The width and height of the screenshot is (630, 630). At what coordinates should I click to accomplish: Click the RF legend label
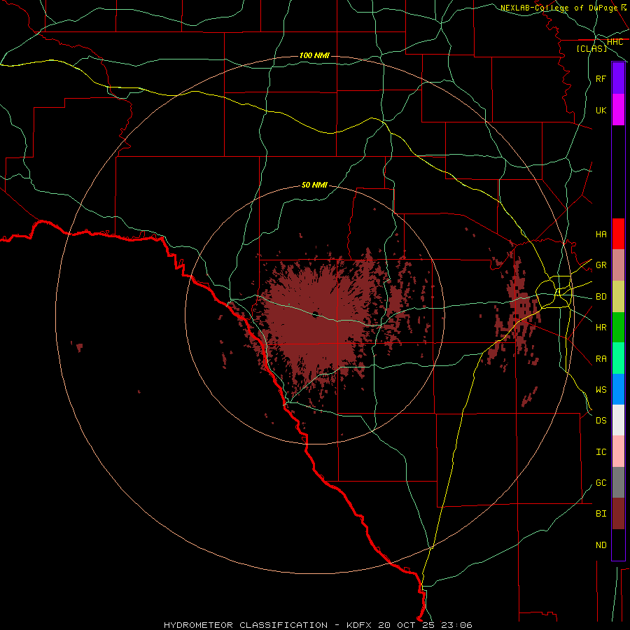click(x=601, y=78)
